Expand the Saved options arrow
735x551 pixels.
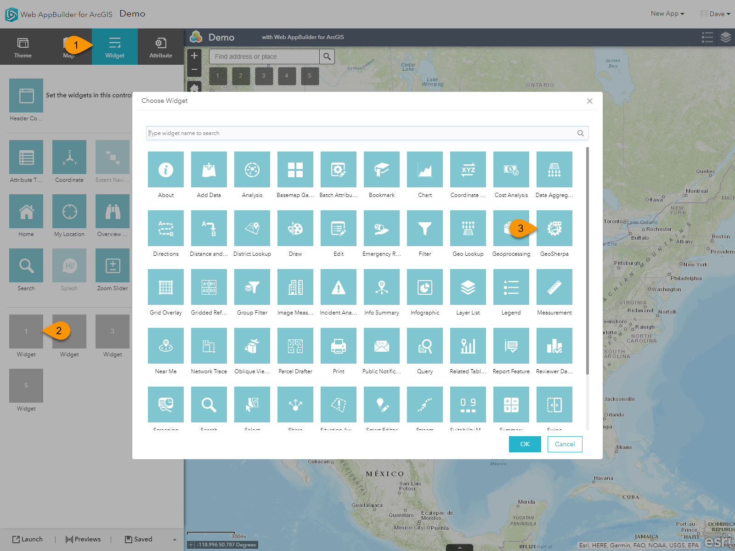pos(175,540)
